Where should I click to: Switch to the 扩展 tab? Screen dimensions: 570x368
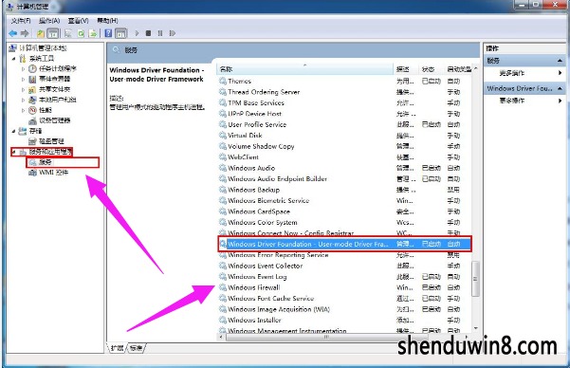pyautogui.click(x=117, y=348)
